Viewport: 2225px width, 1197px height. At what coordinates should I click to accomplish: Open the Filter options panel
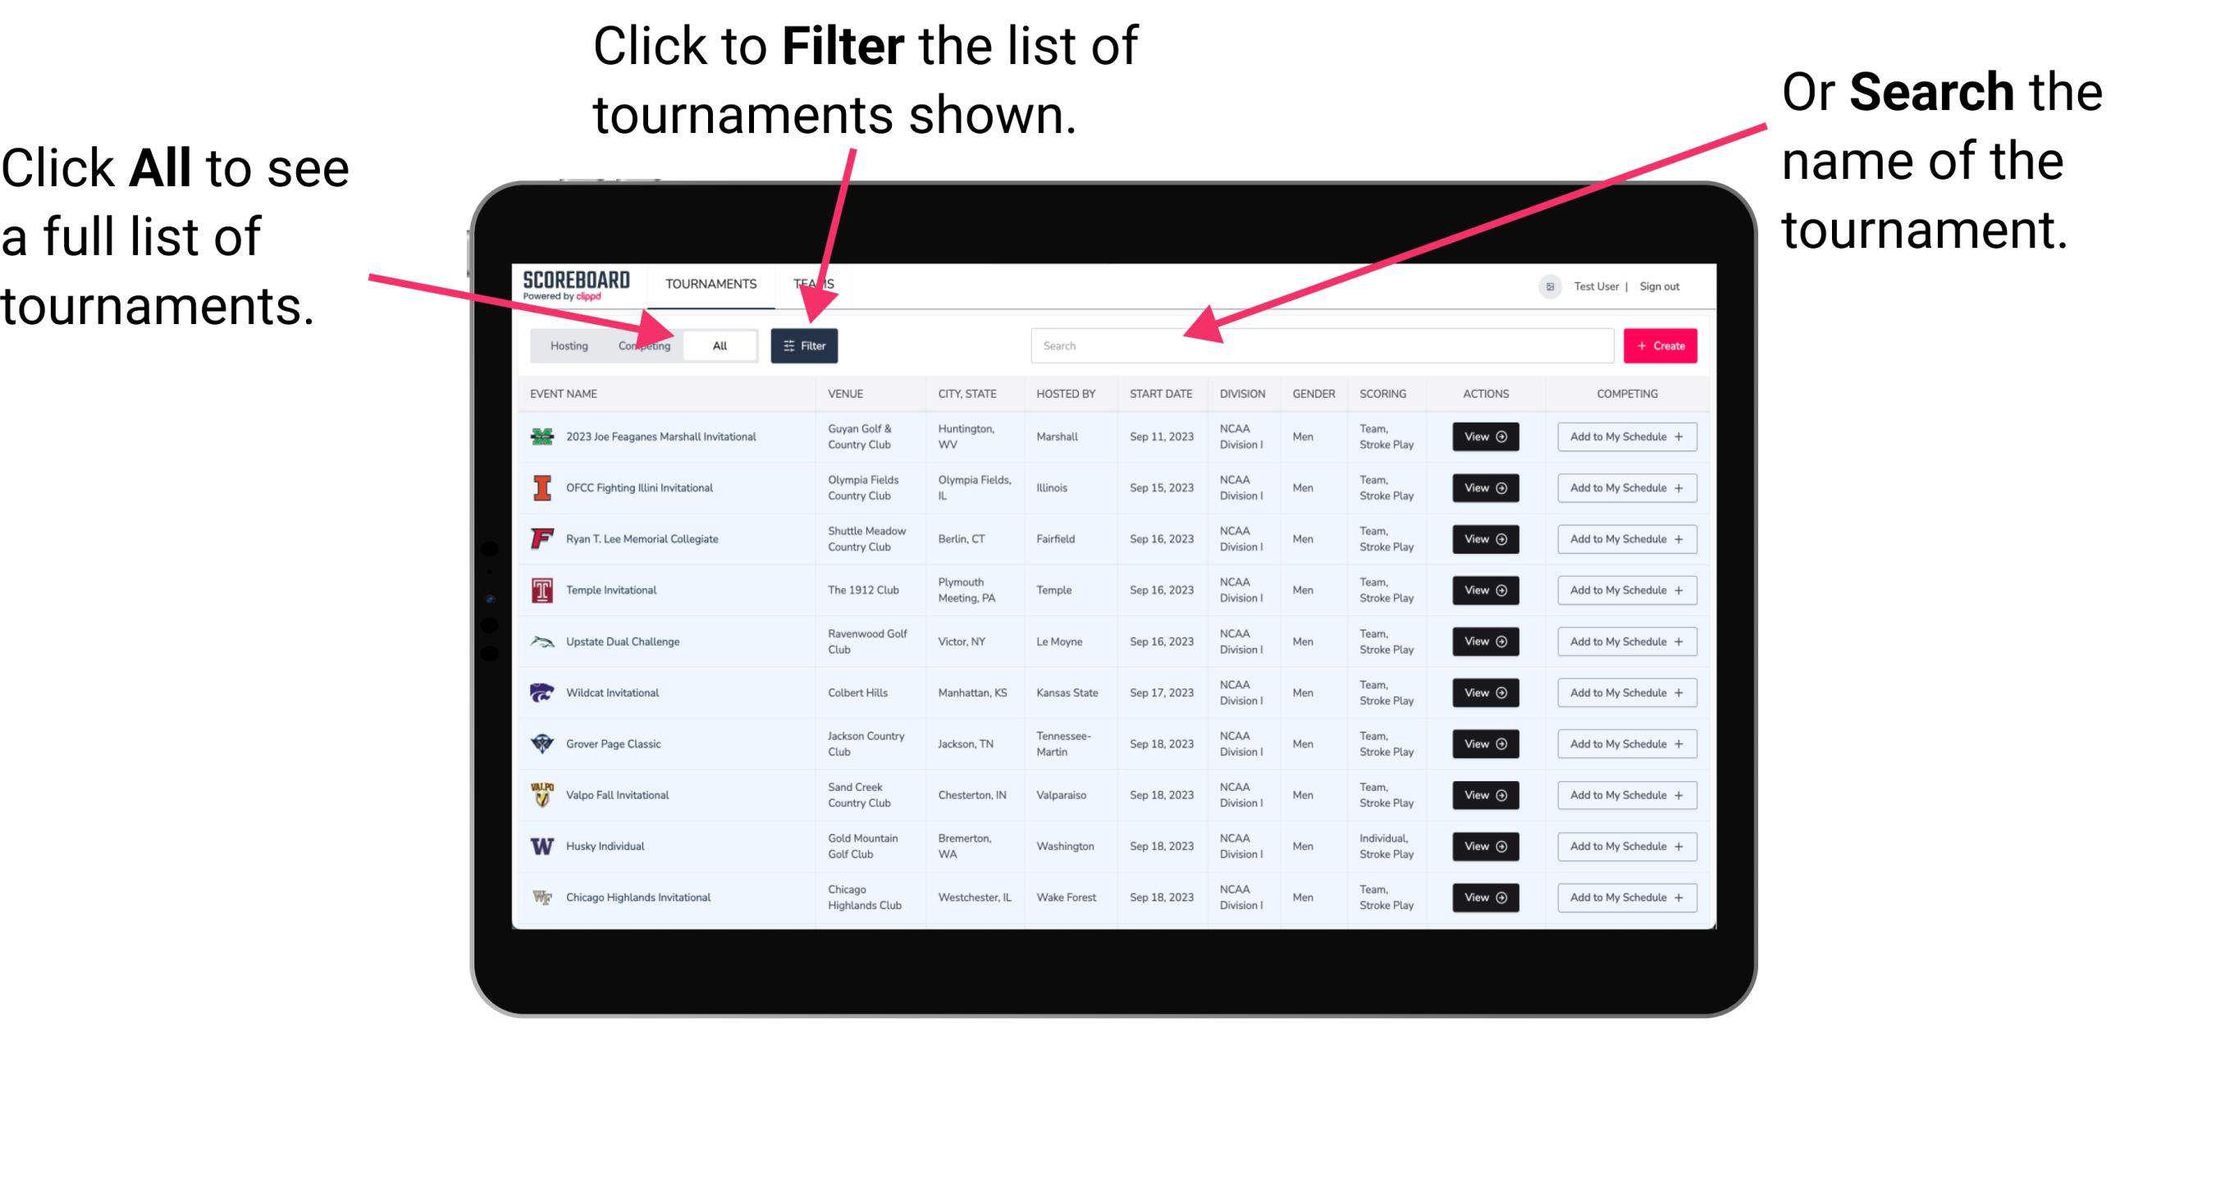[x=806, y=345]
